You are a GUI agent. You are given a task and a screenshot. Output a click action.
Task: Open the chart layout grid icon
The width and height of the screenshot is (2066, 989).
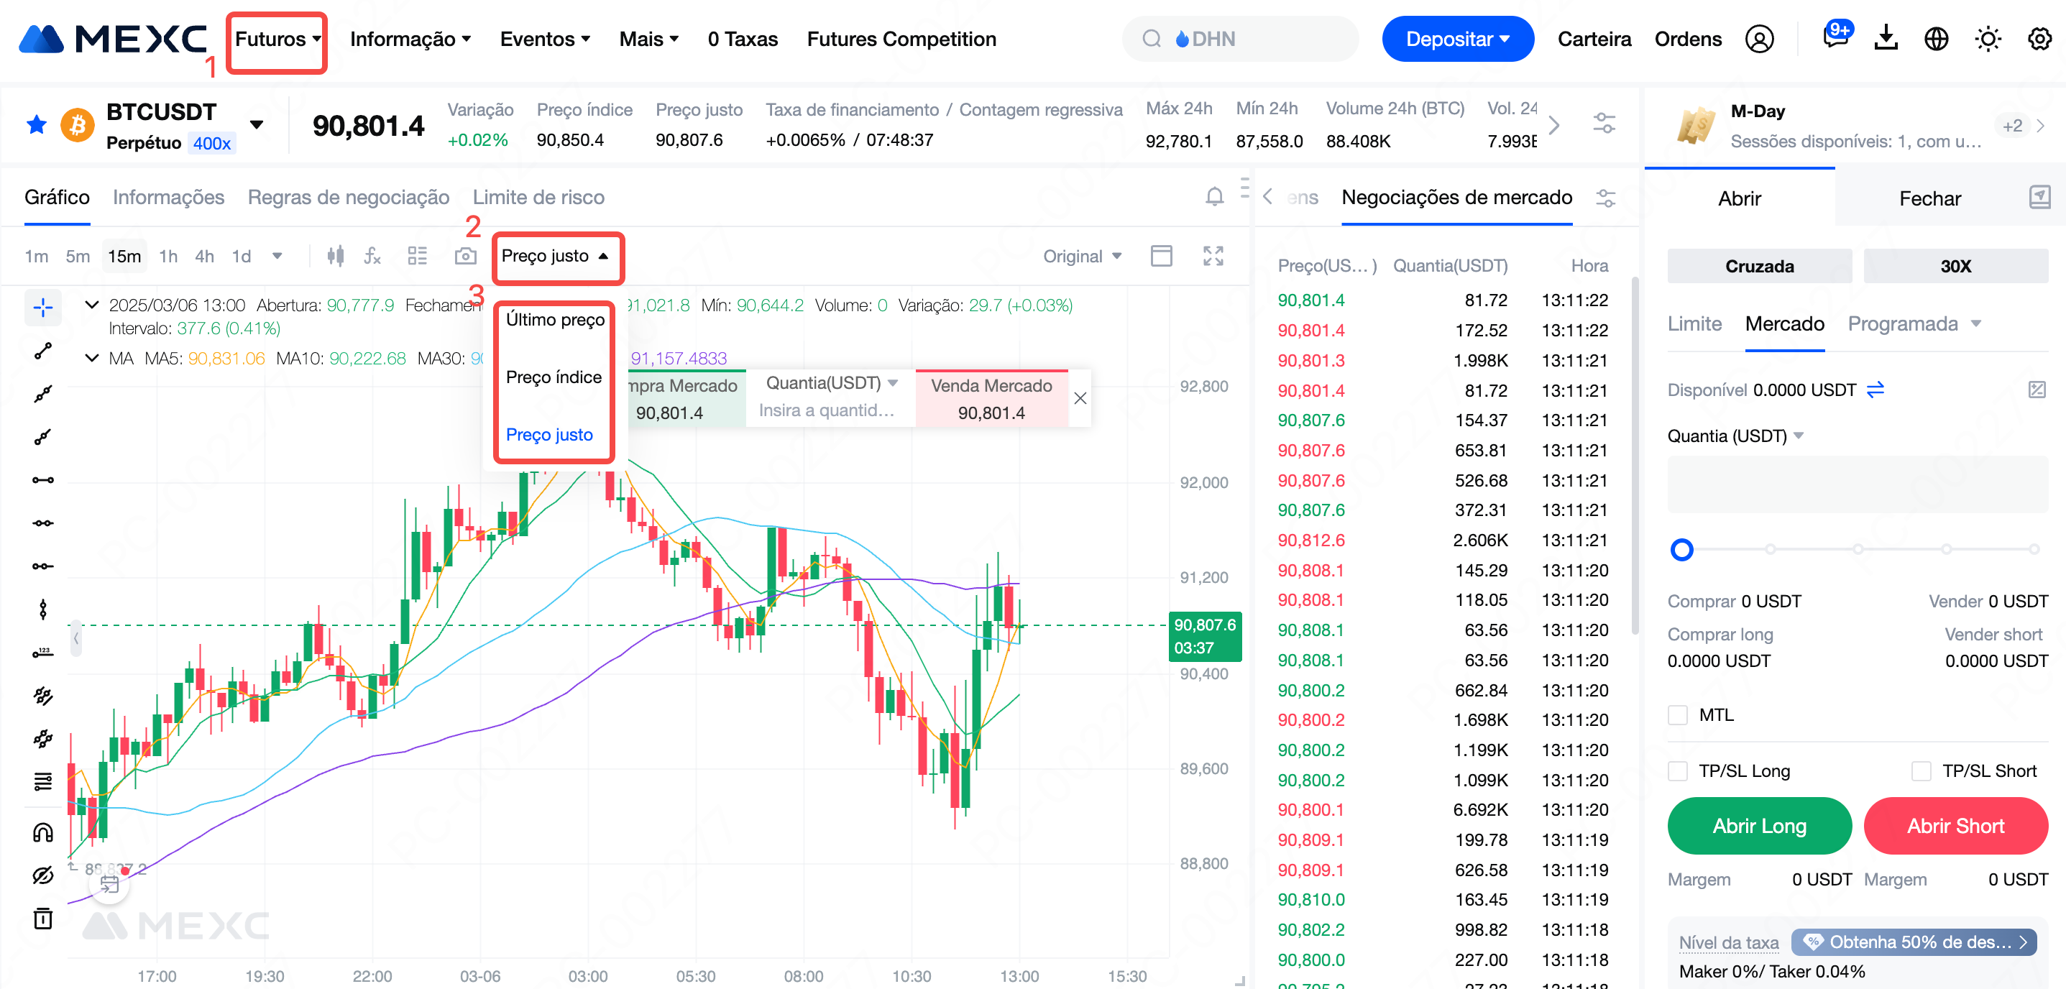(x=417, y=256)
